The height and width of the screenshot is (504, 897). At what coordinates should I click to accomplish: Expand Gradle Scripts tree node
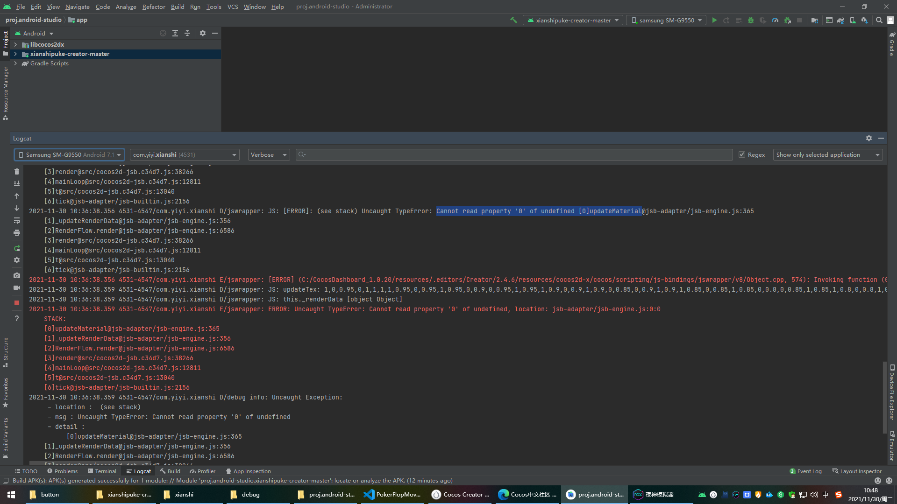coord(15,63)
